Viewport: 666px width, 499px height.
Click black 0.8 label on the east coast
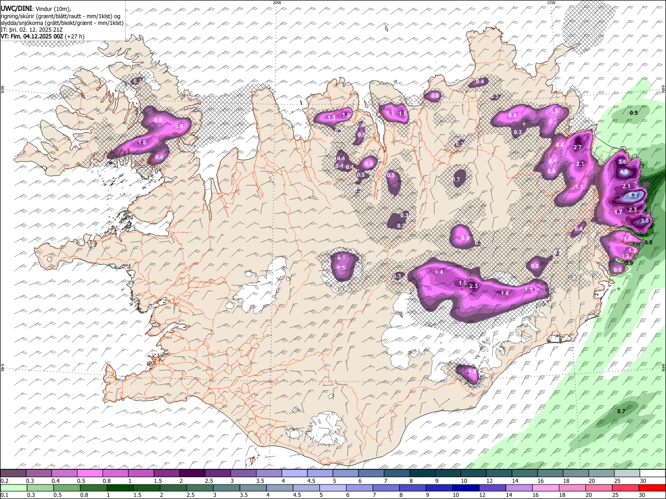pyautogui.click(x=648, y=242)
